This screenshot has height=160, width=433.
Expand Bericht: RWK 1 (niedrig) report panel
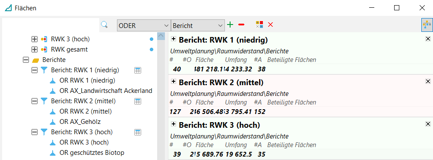coord(174,39)
